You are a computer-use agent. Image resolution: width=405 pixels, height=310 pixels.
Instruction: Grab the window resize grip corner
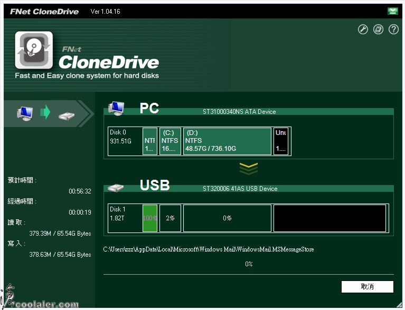[399, 305]
